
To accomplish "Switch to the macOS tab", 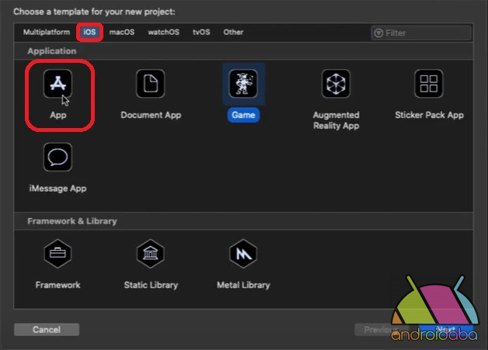I will coord(122,32).
